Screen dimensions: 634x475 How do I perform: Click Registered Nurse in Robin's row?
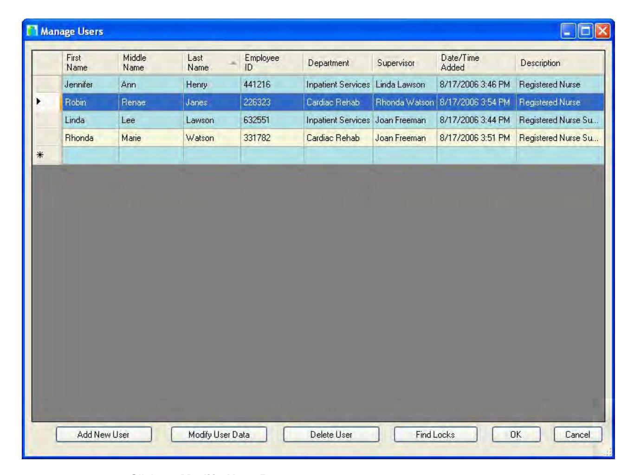pyautogui.click(x=560, y=102)
